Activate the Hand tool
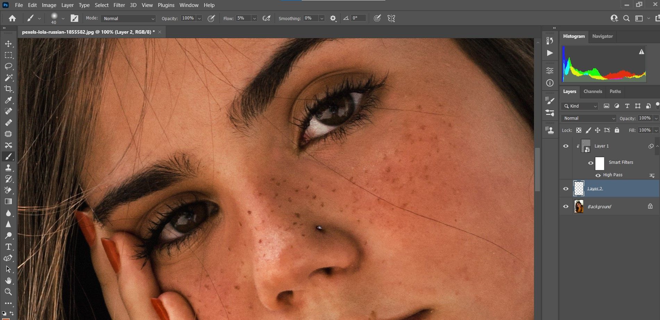Screen dimensions: 660x320 tap(8, 280)
